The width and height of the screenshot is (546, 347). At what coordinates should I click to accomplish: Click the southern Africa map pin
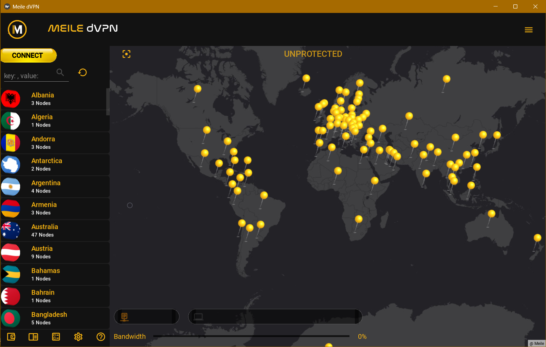(359, 219)
